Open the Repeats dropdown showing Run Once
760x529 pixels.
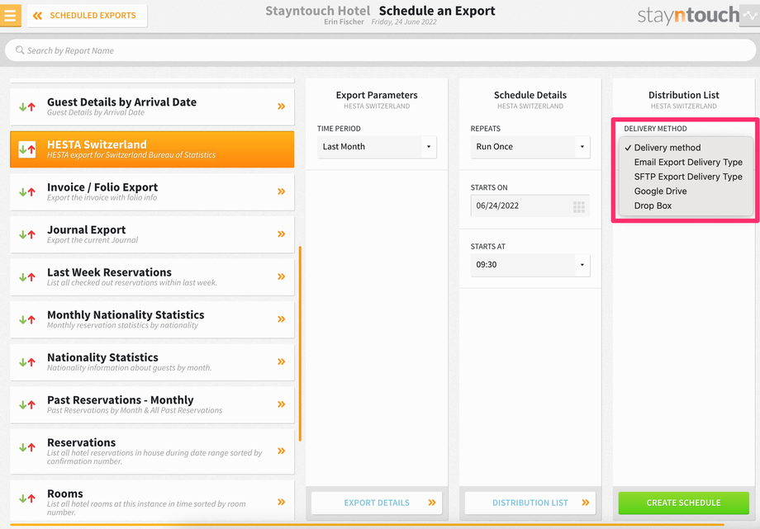pyautogui.click(x=530, y=147)
